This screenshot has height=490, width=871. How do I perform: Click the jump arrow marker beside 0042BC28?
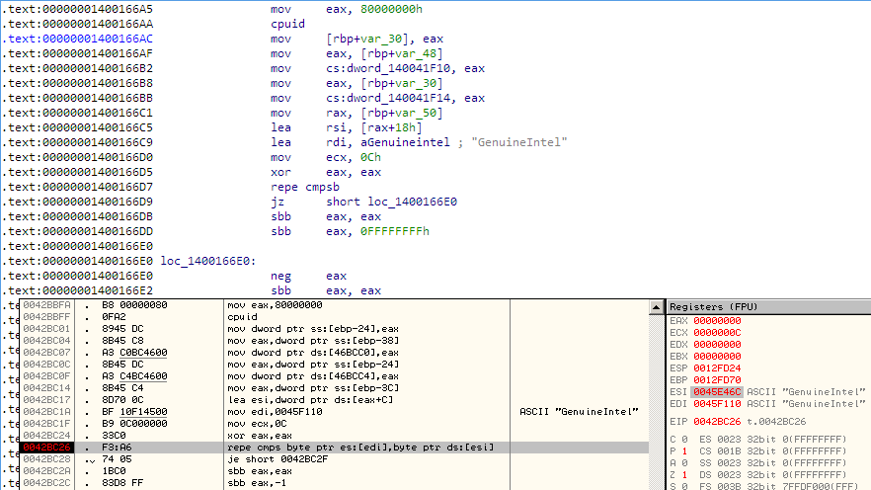[x=90, y=460]
